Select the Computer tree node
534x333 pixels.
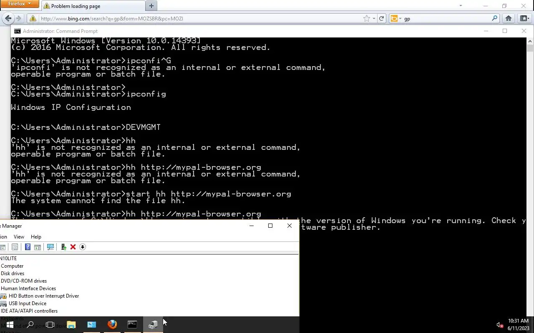pos(12,266)
